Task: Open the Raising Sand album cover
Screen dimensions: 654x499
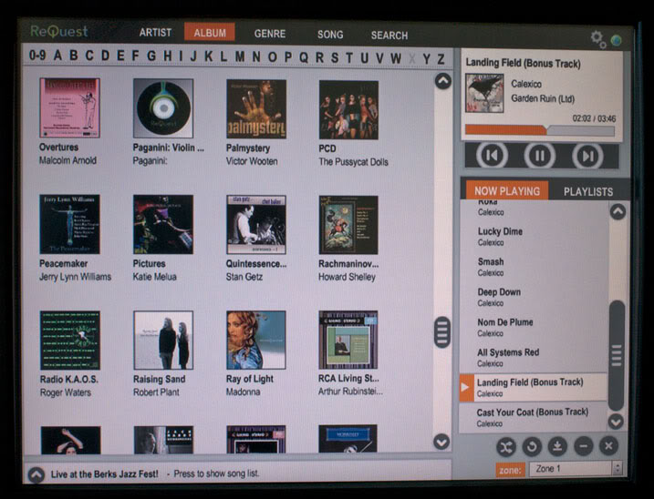Action: pos(163,340)
